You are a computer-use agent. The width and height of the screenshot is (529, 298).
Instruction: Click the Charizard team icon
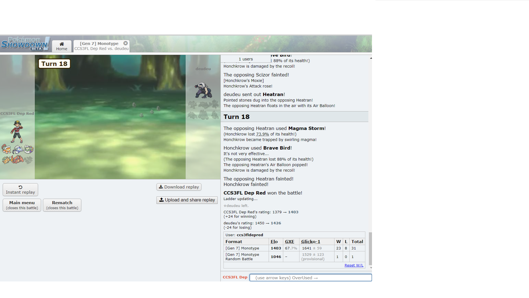(17, 160)
